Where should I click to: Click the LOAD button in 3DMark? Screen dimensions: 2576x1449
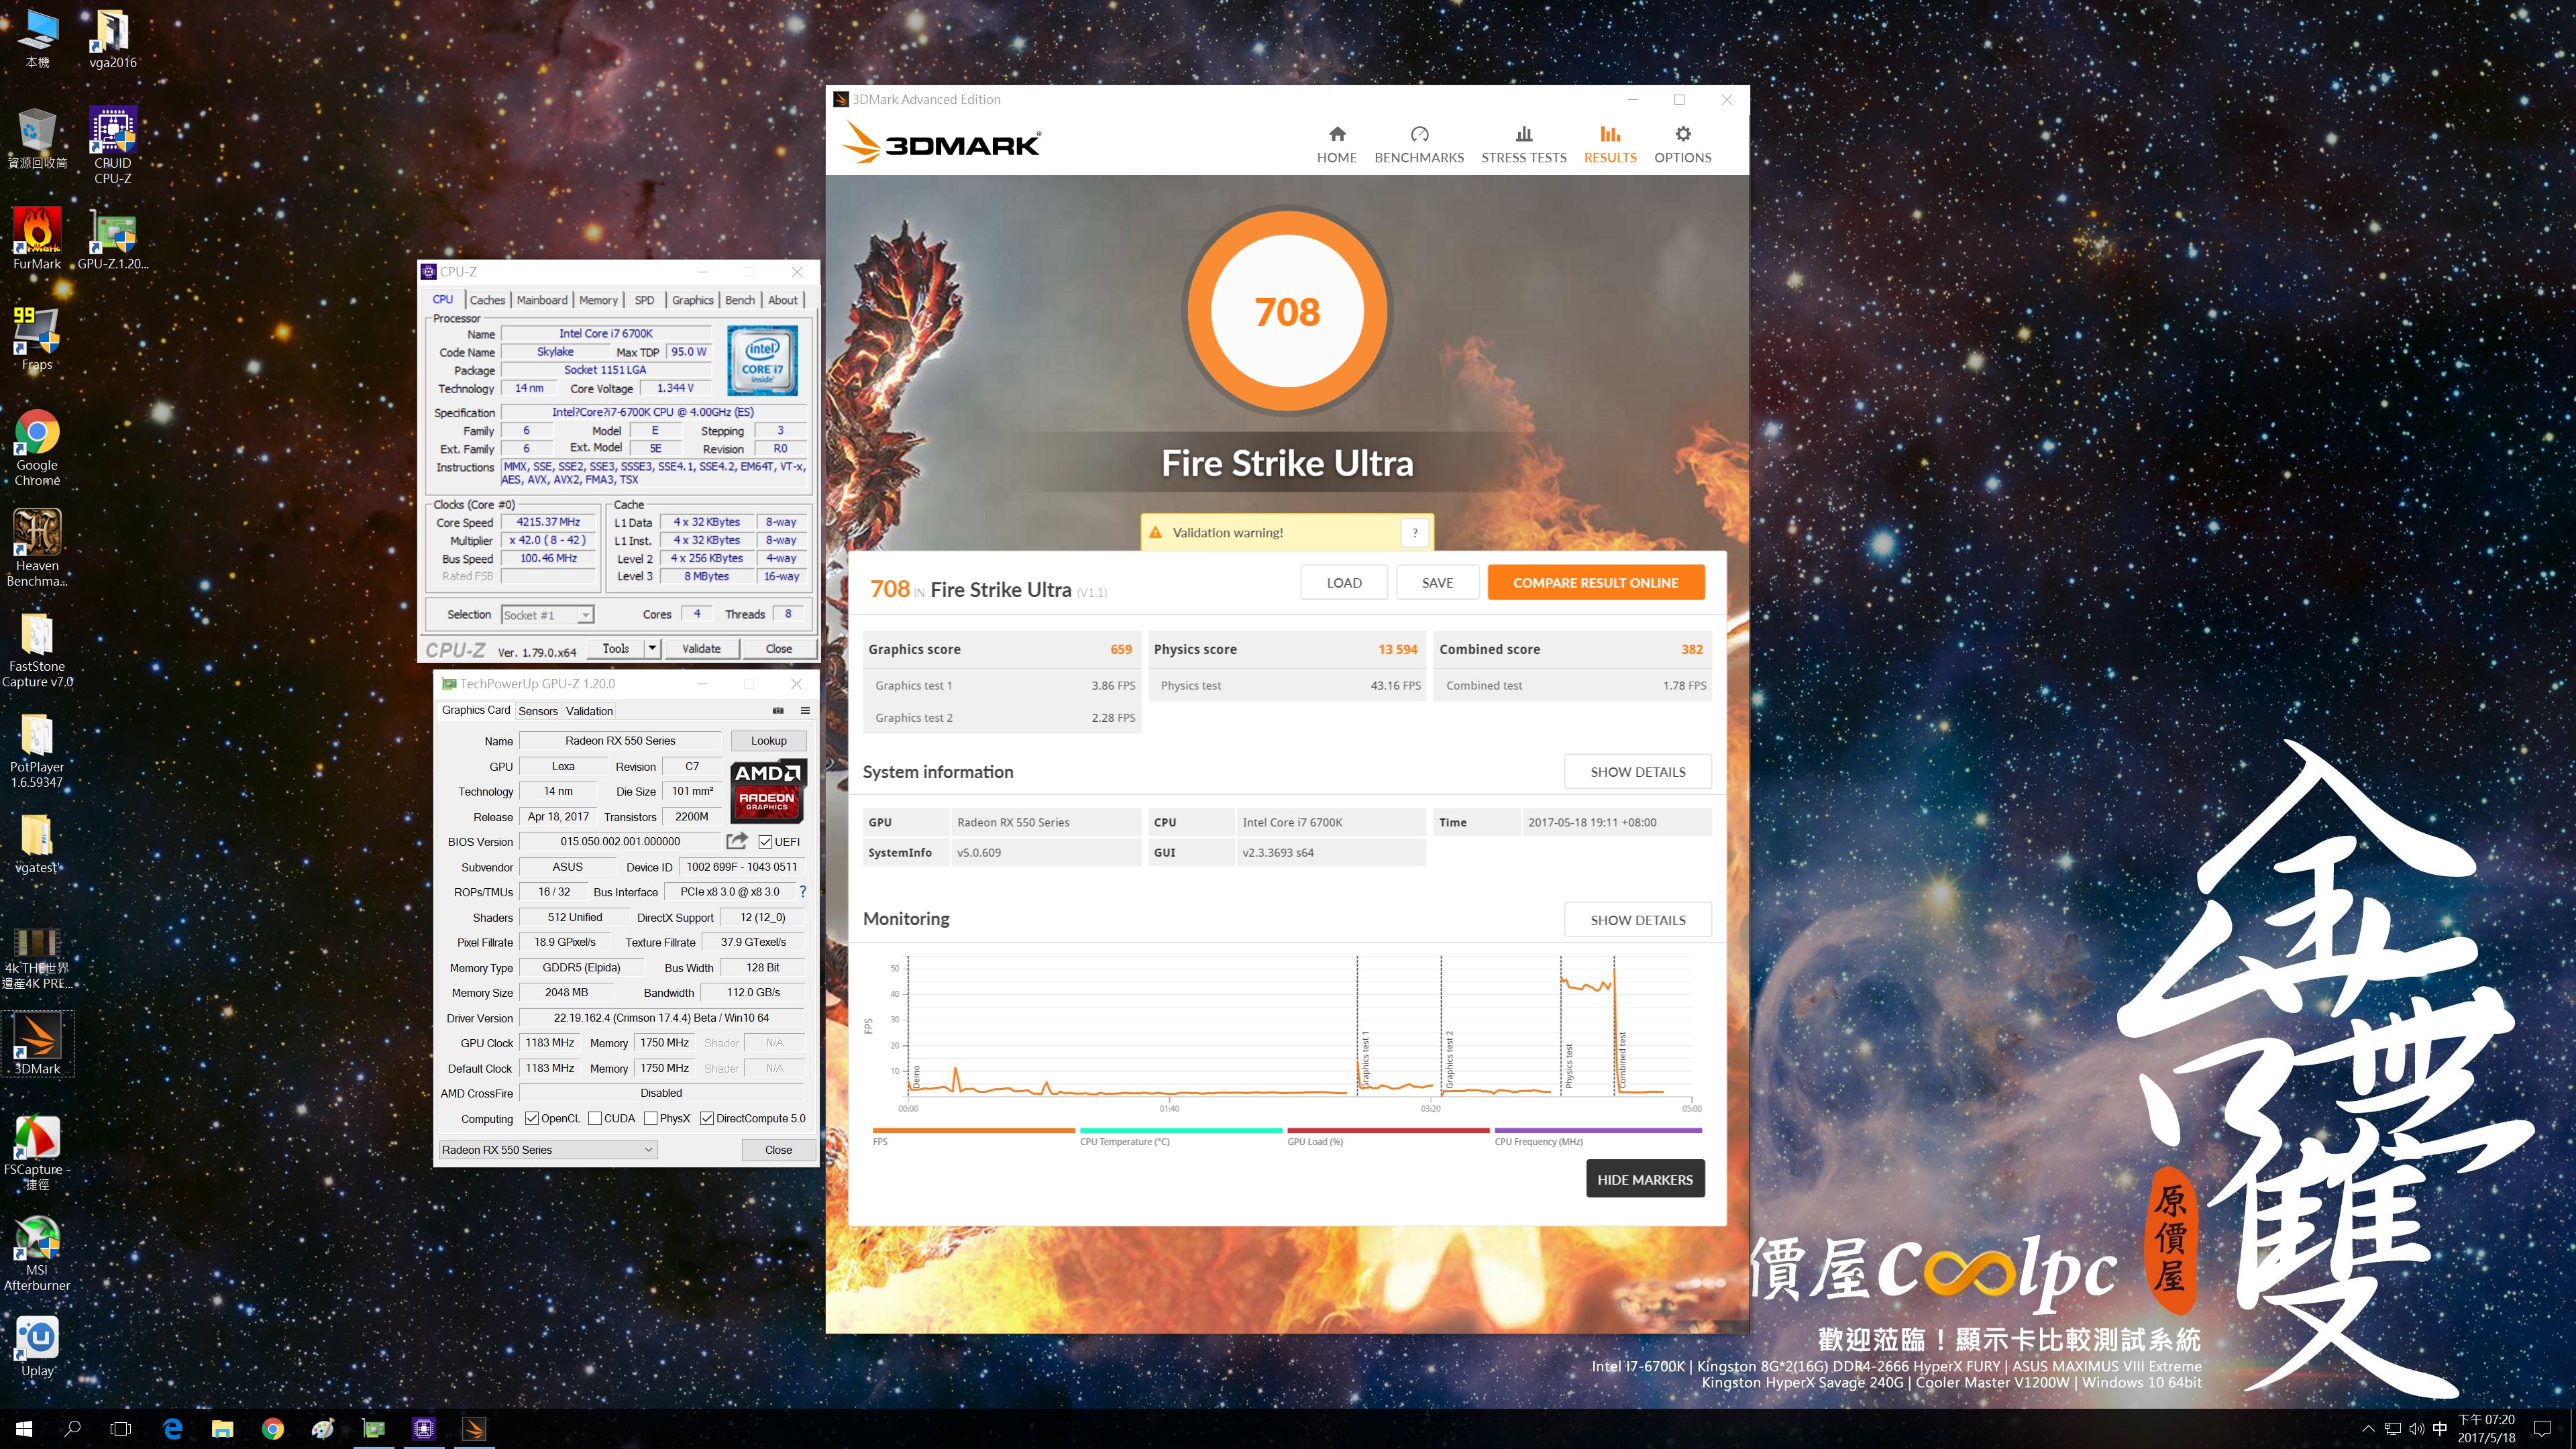1344,583
